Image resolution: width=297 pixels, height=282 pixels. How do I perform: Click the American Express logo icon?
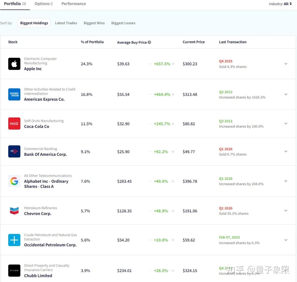[x=14, y=94]
